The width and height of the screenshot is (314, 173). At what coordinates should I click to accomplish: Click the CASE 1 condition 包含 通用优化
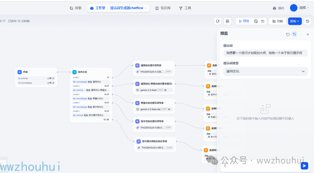(91, 82)
